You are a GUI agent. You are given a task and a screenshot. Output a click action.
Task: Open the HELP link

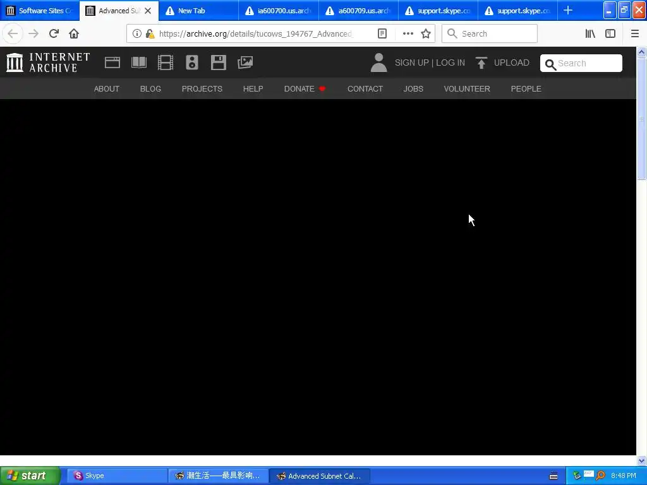coord(253,88)
